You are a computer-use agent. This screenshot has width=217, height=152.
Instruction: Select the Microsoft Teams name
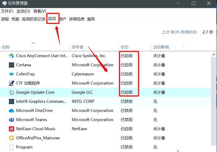tap(32, 120)
